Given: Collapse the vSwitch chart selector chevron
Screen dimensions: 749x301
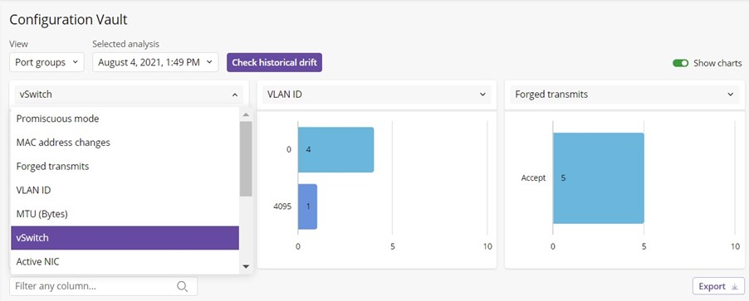Looking at the screenshot, I should point(234,95).
